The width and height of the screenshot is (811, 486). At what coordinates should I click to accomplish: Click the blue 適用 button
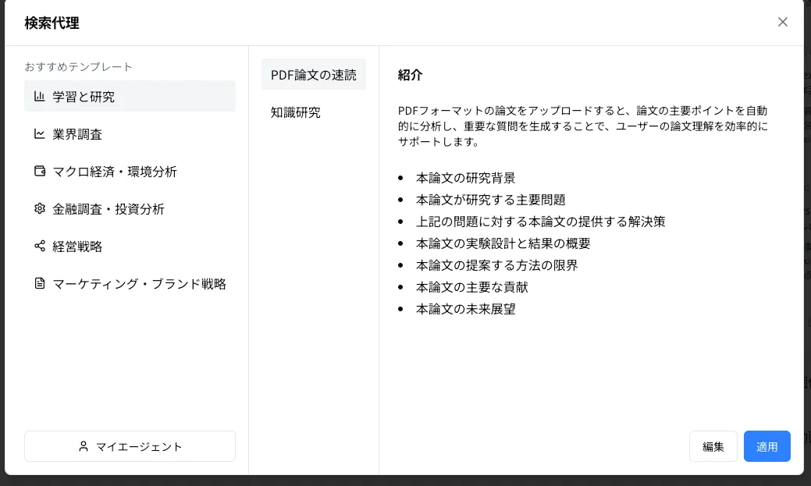[x=767, y=446]
